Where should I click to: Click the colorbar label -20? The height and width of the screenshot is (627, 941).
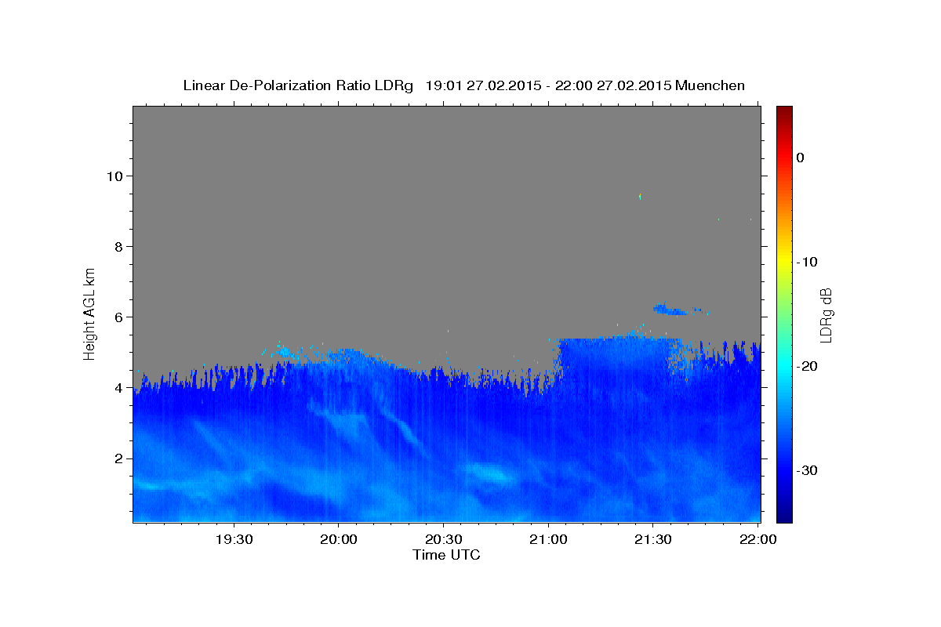tap(808, 366)
